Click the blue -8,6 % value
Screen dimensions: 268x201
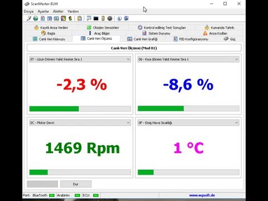pos(188,85)
